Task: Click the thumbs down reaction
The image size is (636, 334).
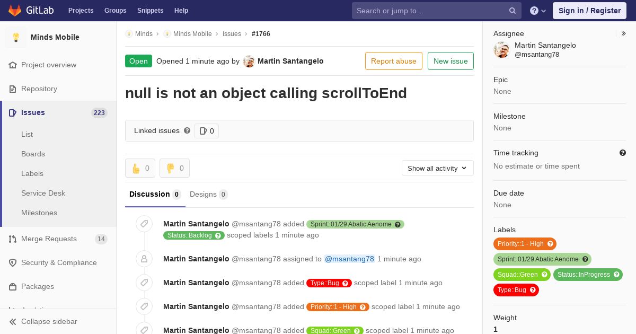Action: point(174,168)
